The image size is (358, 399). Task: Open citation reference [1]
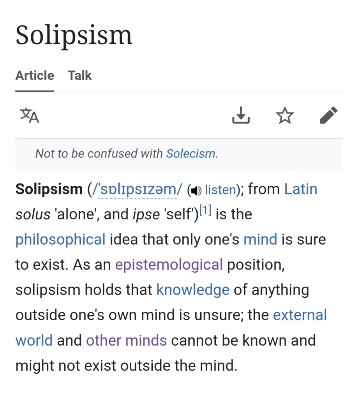point(205,211)
